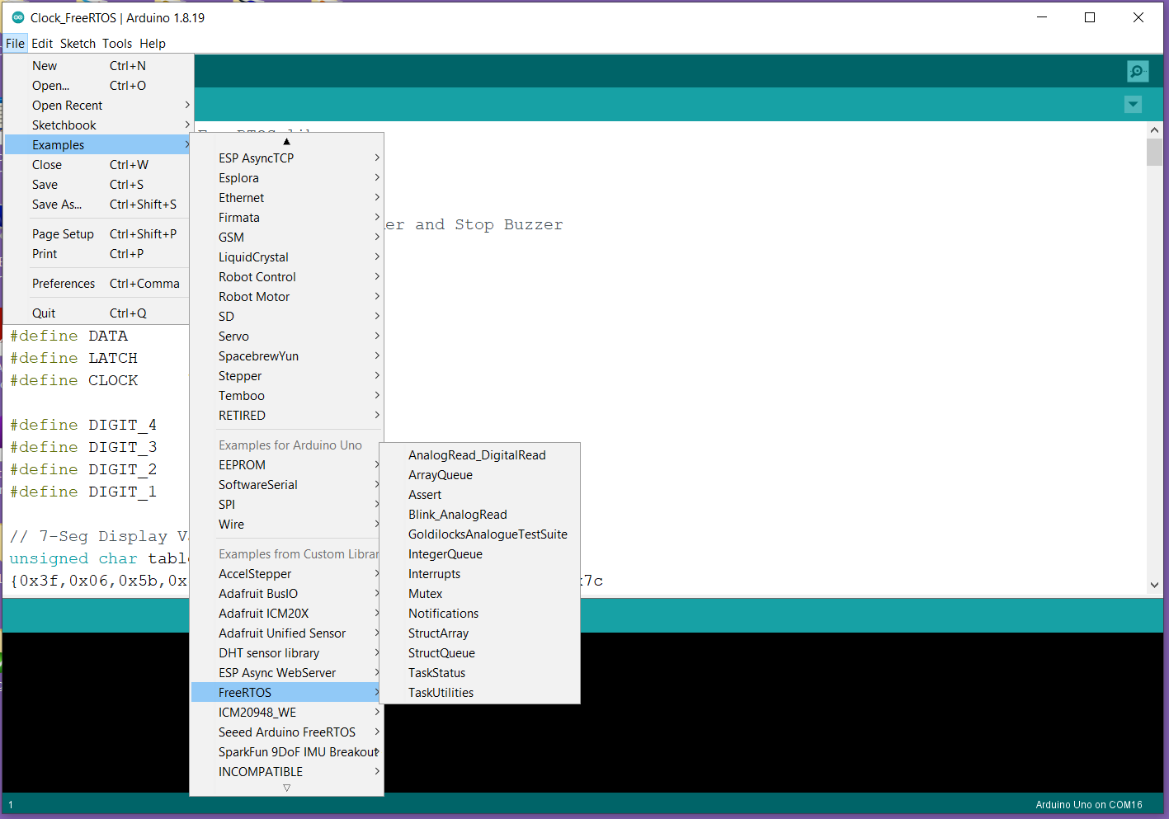
Task: Load Blink_AnalogRead example sketch
Action: pos(480,515)
